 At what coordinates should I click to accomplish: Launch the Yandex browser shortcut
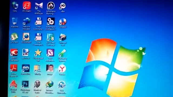pyautogui.click(x=62, y=69)
